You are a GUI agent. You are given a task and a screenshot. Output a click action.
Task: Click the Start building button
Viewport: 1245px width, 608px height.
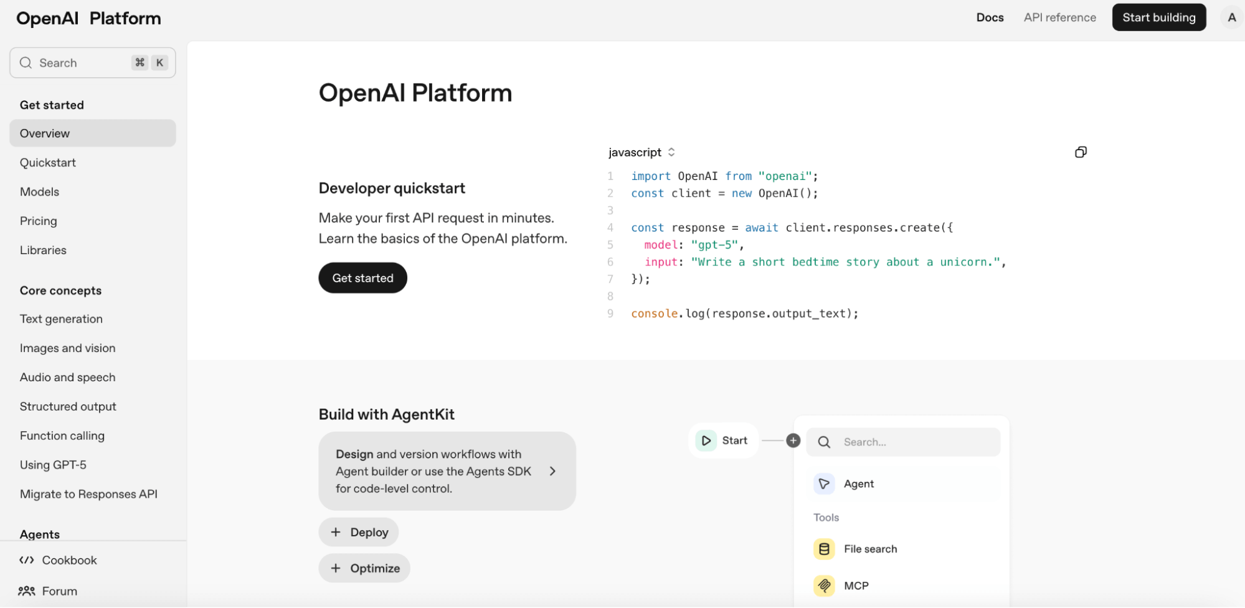(x=1158, y=17)
